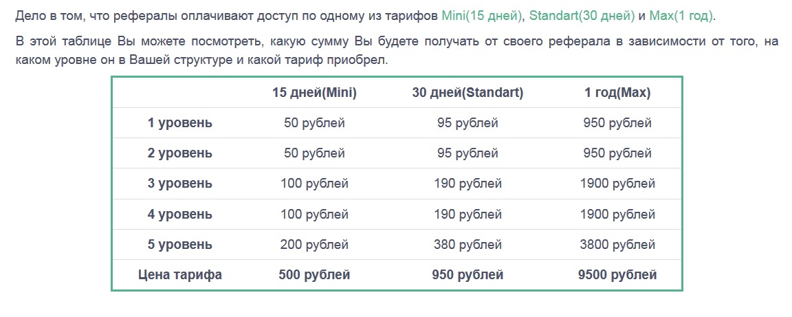Click the "380 рублей" cell
This screenshot has height=317, width=792.
(x=467, y=245)
